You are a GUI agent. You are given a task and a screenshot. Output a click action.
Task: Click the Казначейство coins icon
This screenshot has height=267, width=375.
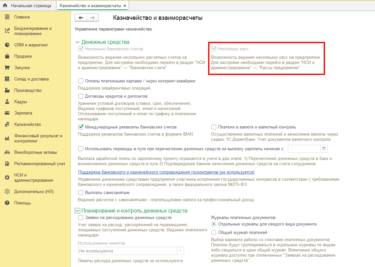(7, 124)
